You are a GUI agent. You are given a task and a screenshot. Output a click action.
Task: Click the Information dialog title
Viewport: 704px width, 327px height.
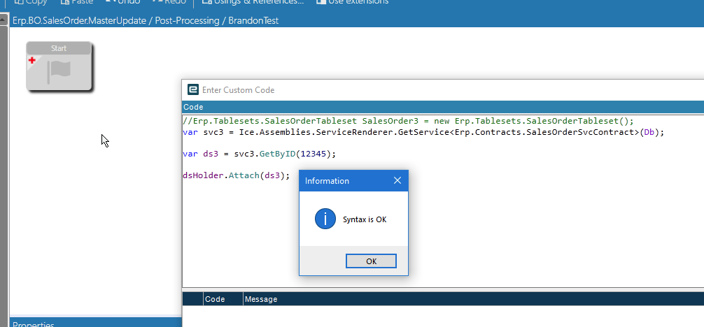coord(327,181)
